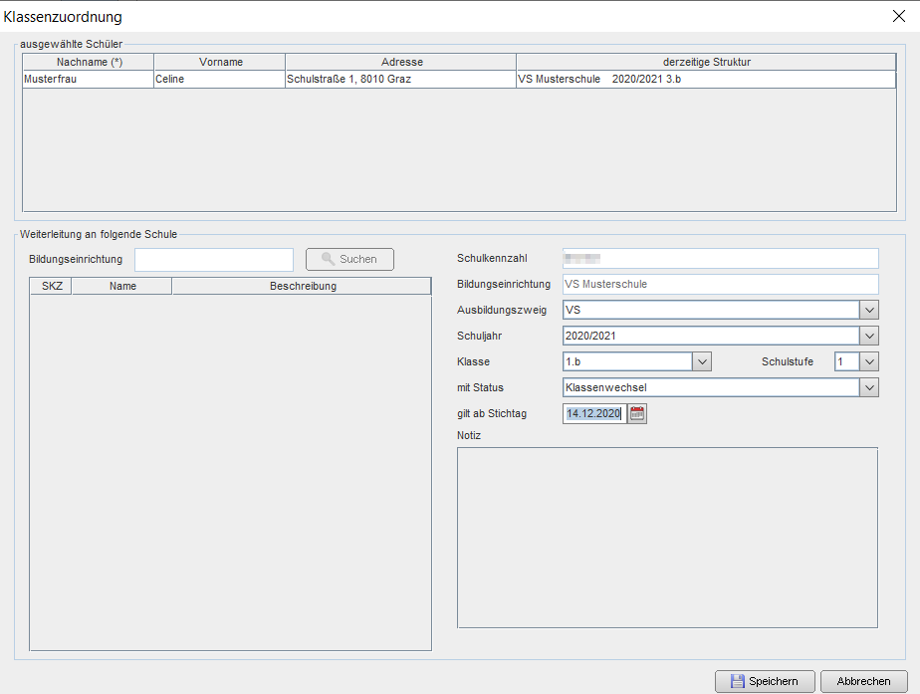This screenshot has width=920, height=694.
Task: Open the Schulstufe dropdown
Action: [x=868, y=361]
